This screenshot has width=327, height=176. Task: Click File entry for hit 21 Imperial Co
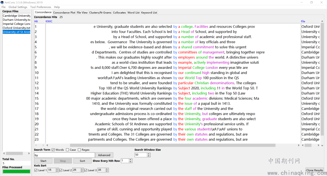click(310, 129)
